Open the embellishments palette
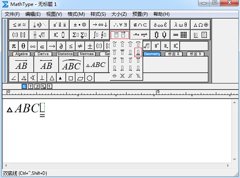 (x=60, y=25)
